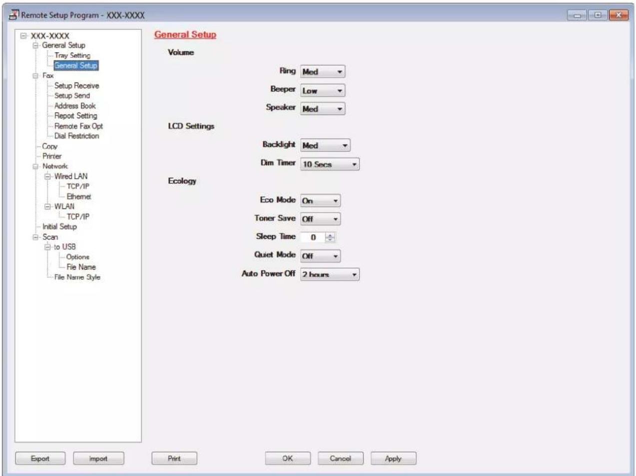Increase Sleep Time with the up arrow

coord(330,235)
